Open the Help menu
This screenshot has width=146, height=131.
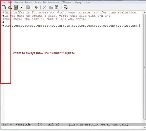tap(87, 2)
